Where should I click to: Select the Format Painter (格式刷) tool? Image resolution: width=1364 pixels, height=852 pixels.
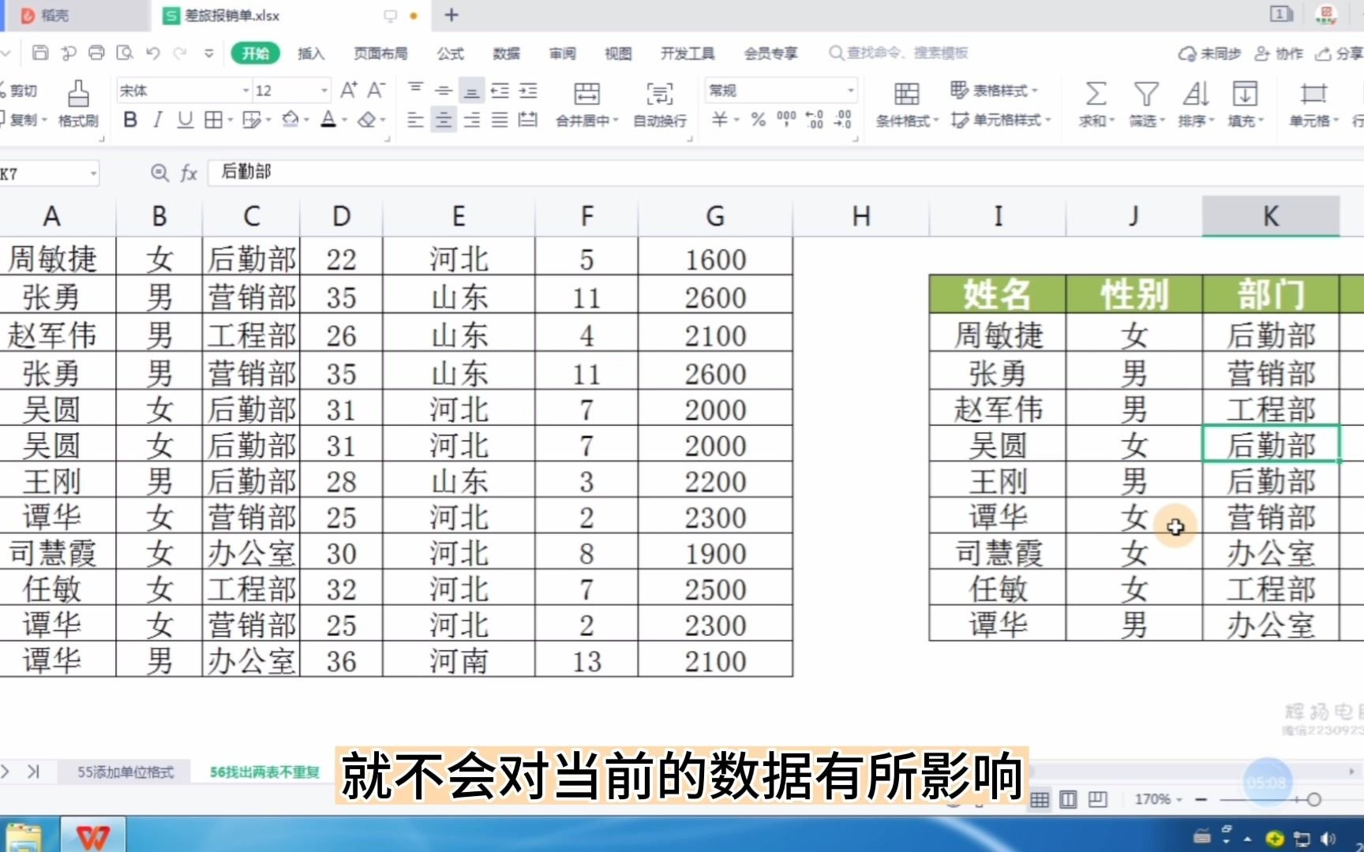(77, 103)
